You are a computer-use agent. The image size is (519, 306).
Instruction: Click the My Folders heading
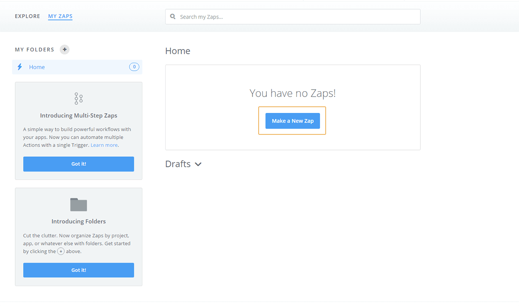[x=35, y=50]
